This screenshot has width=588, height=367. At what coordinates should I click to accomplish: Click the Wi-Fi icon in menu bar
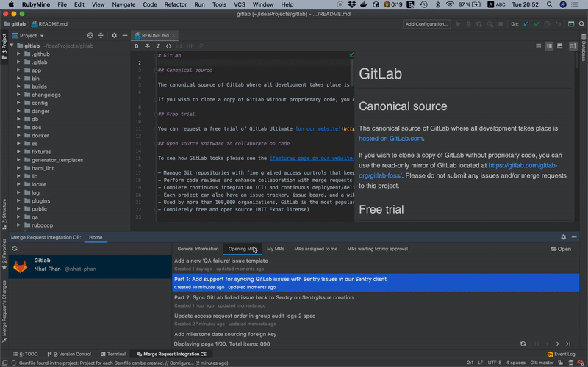450,4
